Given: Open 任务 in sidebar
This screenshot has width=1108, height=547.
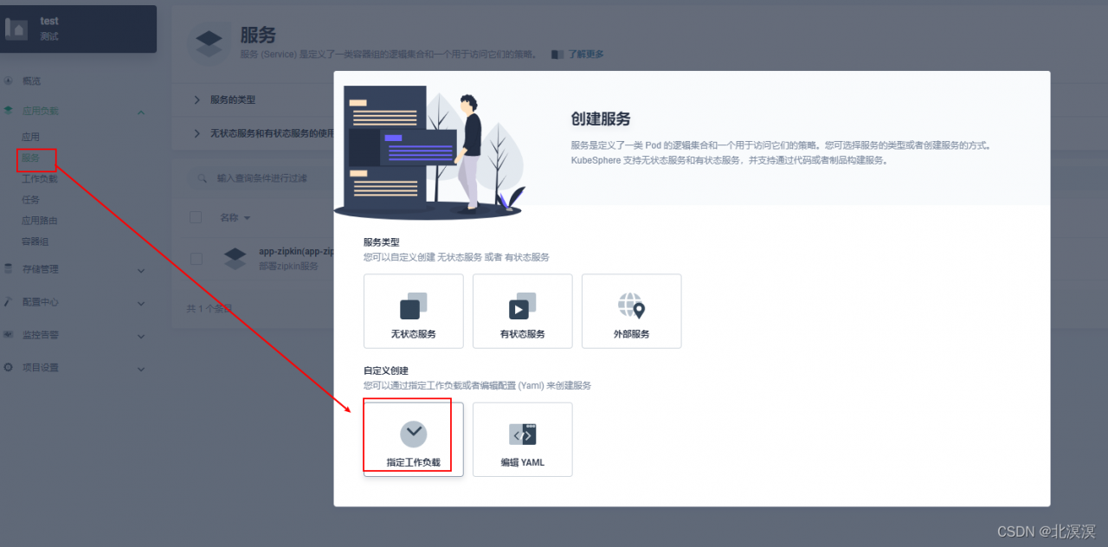Looking at the screenshot, I should click(x=31, y=200).
